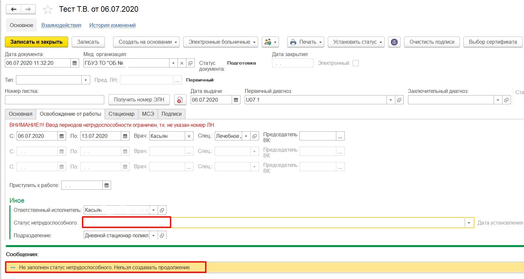Viewport: 524px width, 279px height.
Task: Expand the Тип dropdown list
Action: (x=86, y=80)
